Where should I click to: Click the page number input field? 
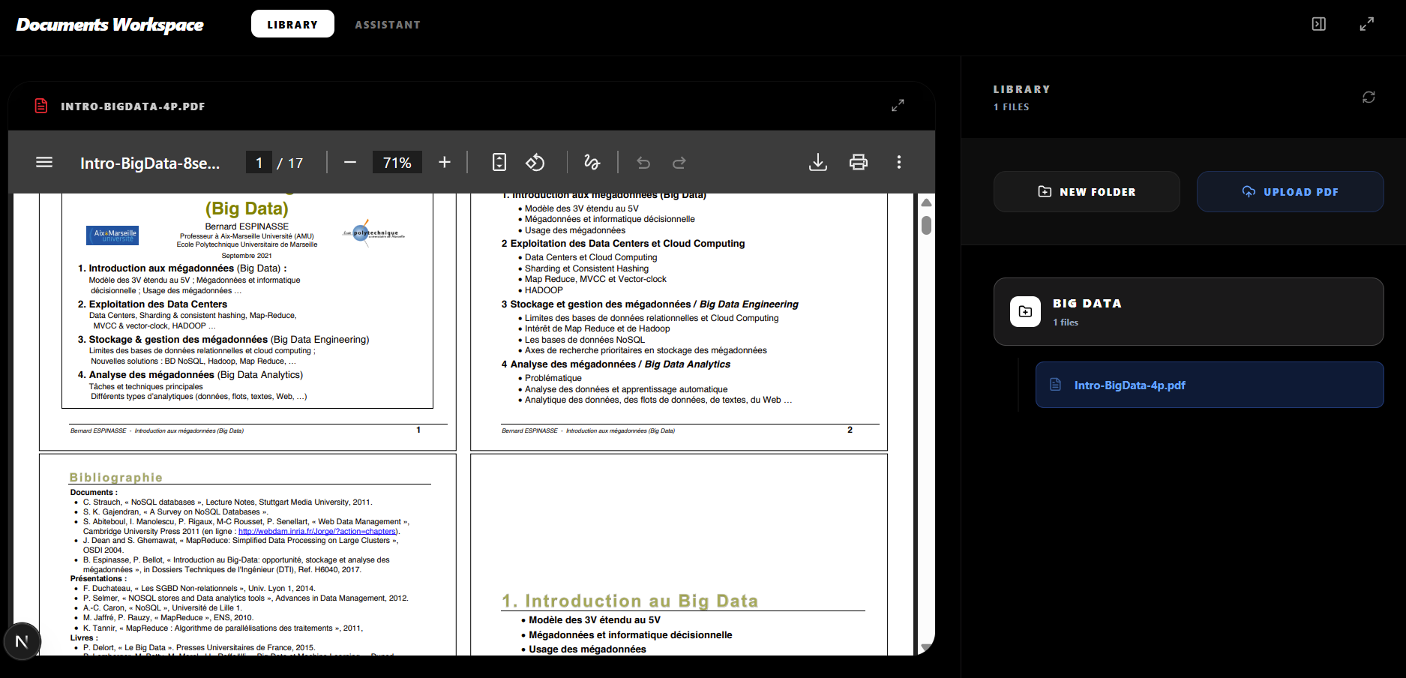point(259,163)
